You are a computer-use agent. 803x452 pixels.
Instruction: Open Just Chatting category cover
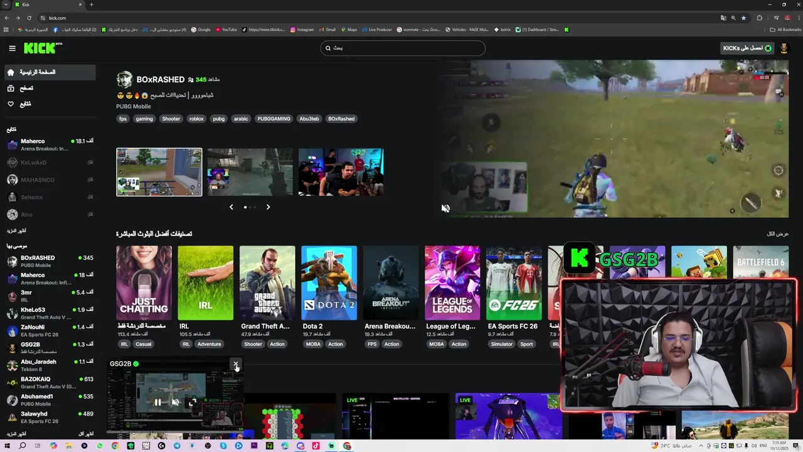coord(144,282)
